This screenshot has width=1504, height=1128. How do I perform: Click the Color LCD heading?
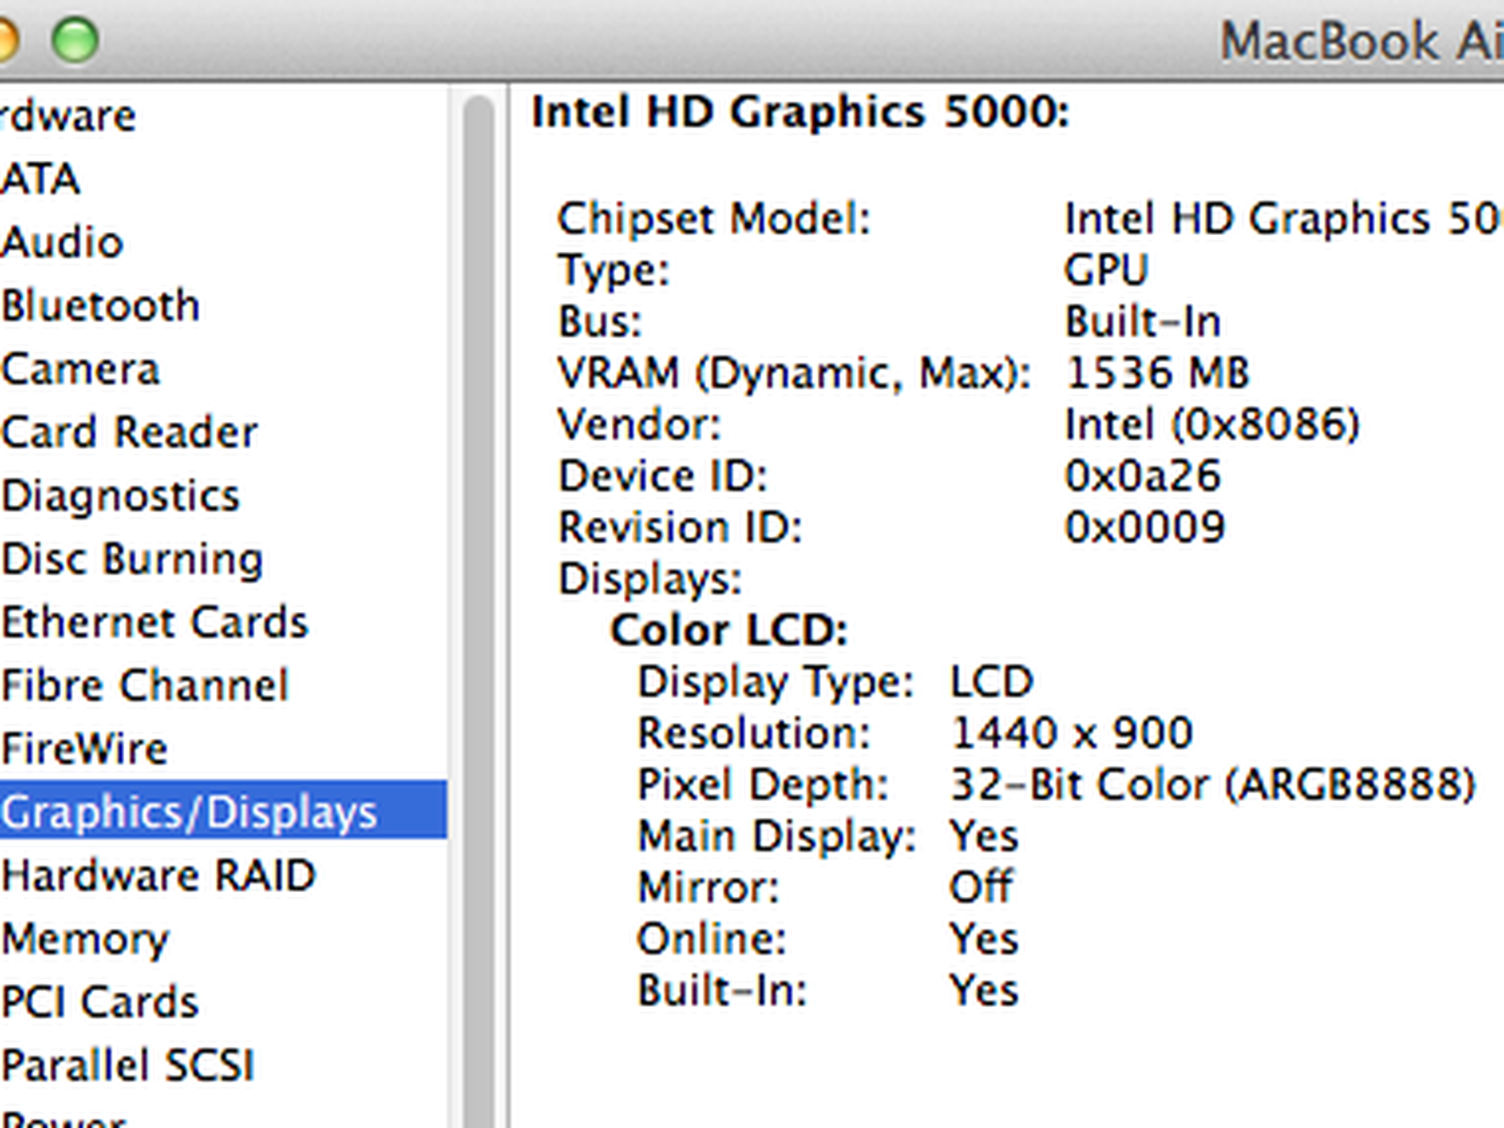[728, 631]
